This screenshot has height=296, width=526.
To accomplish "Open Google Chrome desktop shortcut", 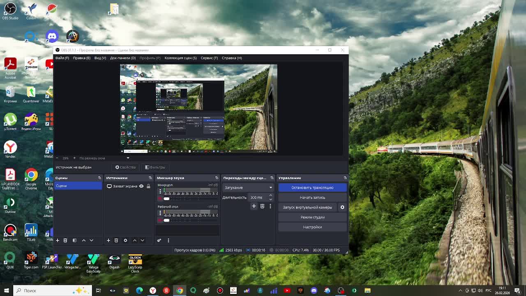I will pyautogui.click(x=31, y=179).
